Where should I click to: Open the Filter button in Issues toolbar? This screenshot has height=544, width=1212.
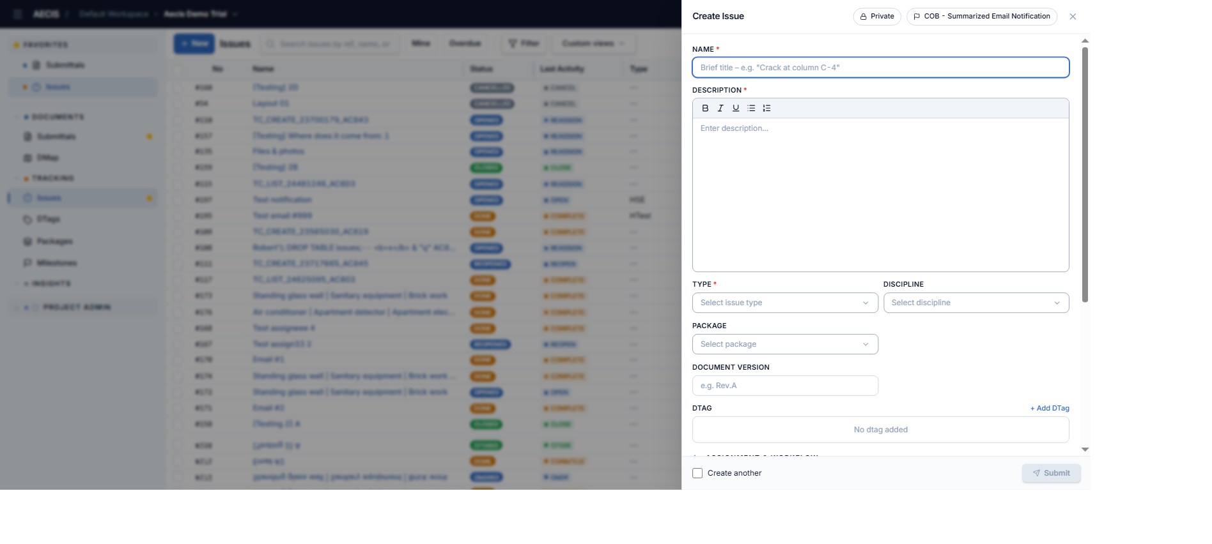tap(524, 43)
